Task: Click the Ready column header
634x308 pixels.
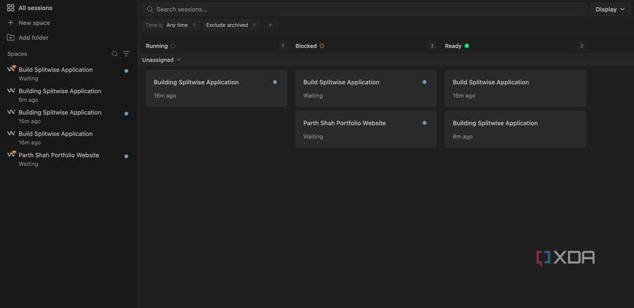Action: pos(453,46)
